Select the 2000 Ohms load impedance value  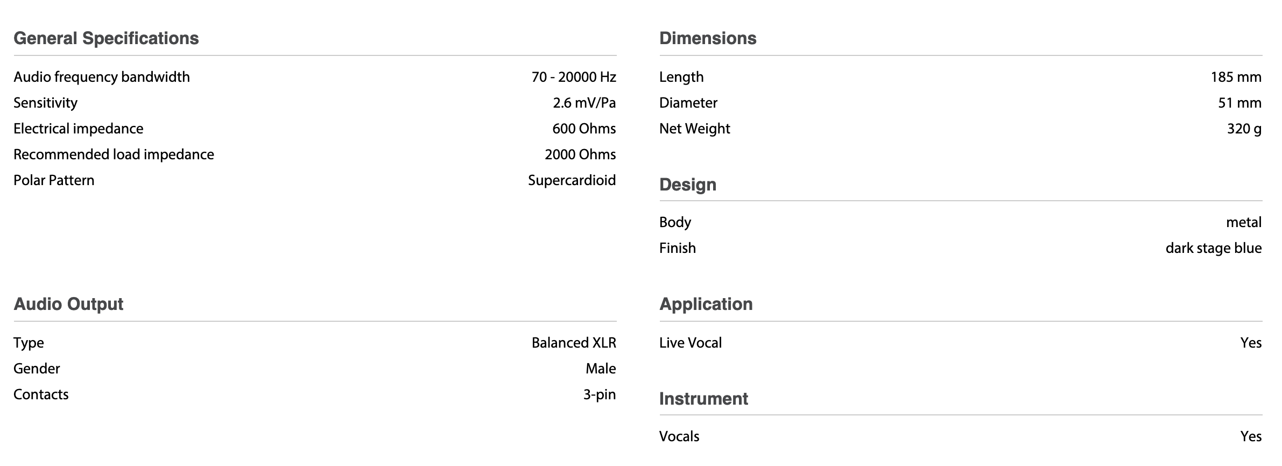580,154
